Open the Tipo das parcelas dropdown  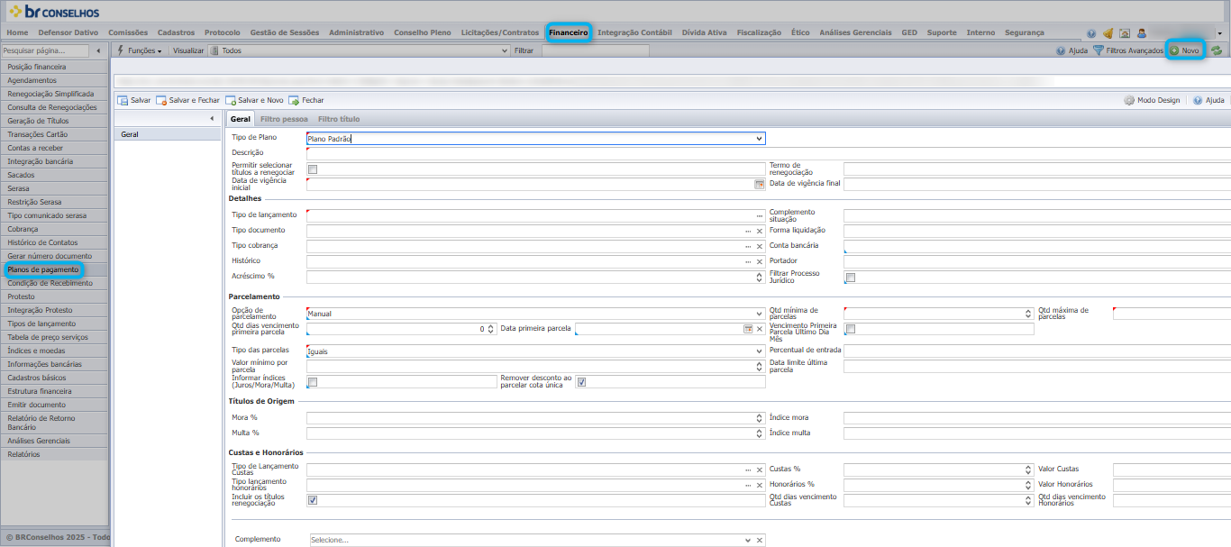pyautogui.click(x=760, y=351)
